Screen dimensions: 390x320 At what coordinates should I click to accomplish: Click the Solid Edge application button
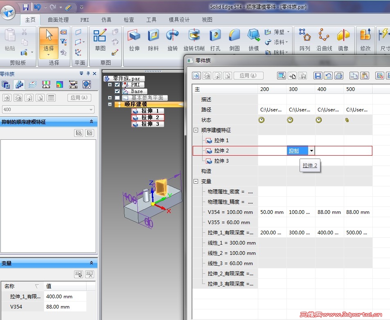coord(8,12)
